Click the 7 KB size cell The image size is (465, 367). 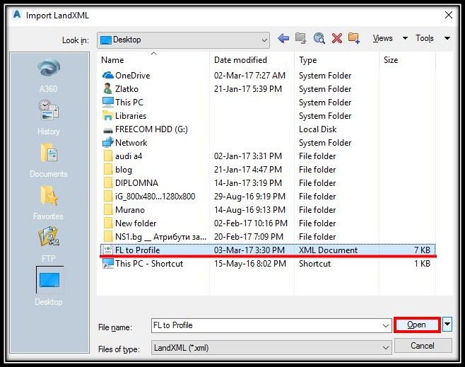pyautogui.click(x=422, y=250)
